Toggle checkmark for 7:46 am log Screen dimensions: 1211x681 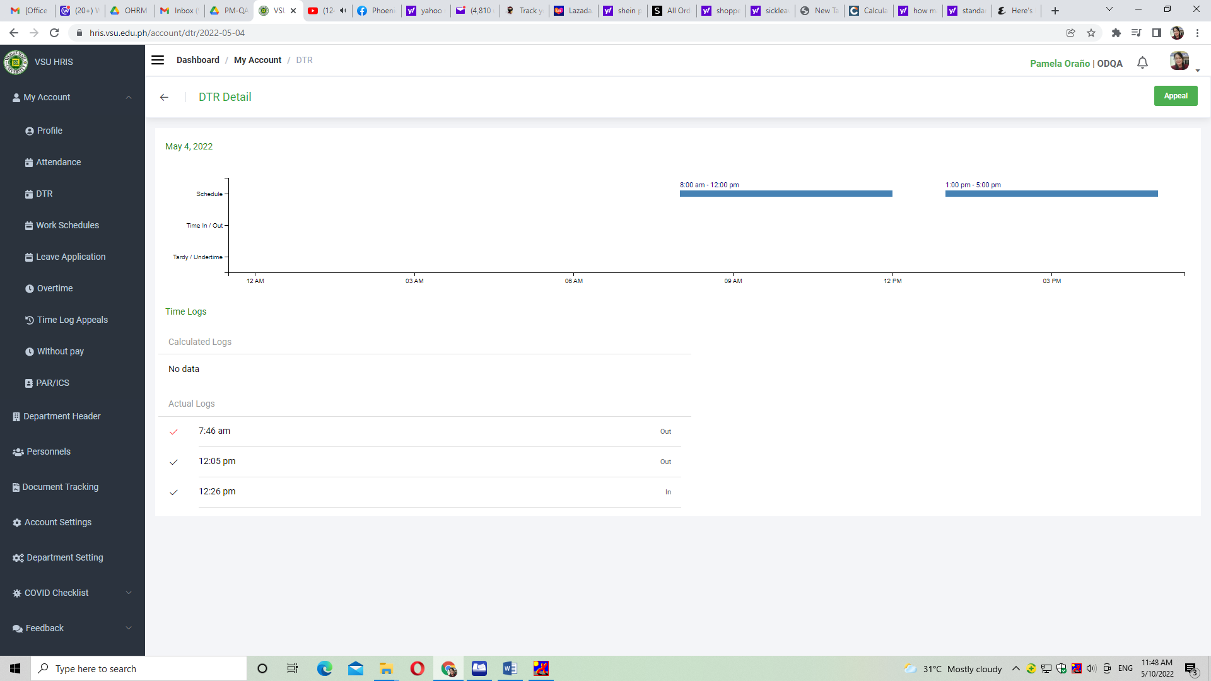pyautogui.click(x=173, y=432)
